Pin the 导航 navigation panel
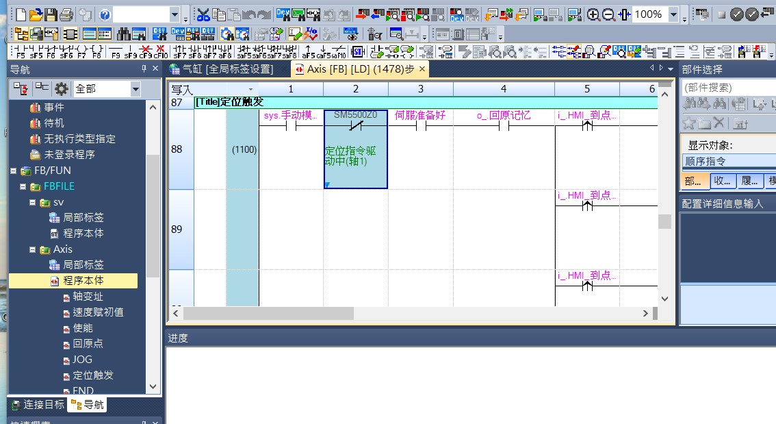Viewport: 776px width, 424px height. 144,69
